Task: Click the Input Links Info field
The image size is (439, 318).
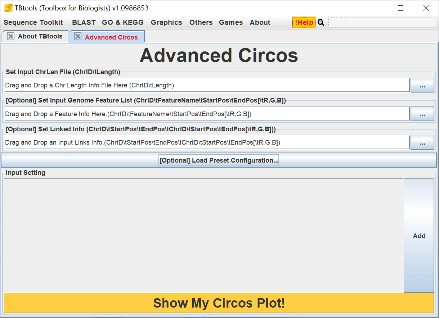Action: (x=207, y=142)
